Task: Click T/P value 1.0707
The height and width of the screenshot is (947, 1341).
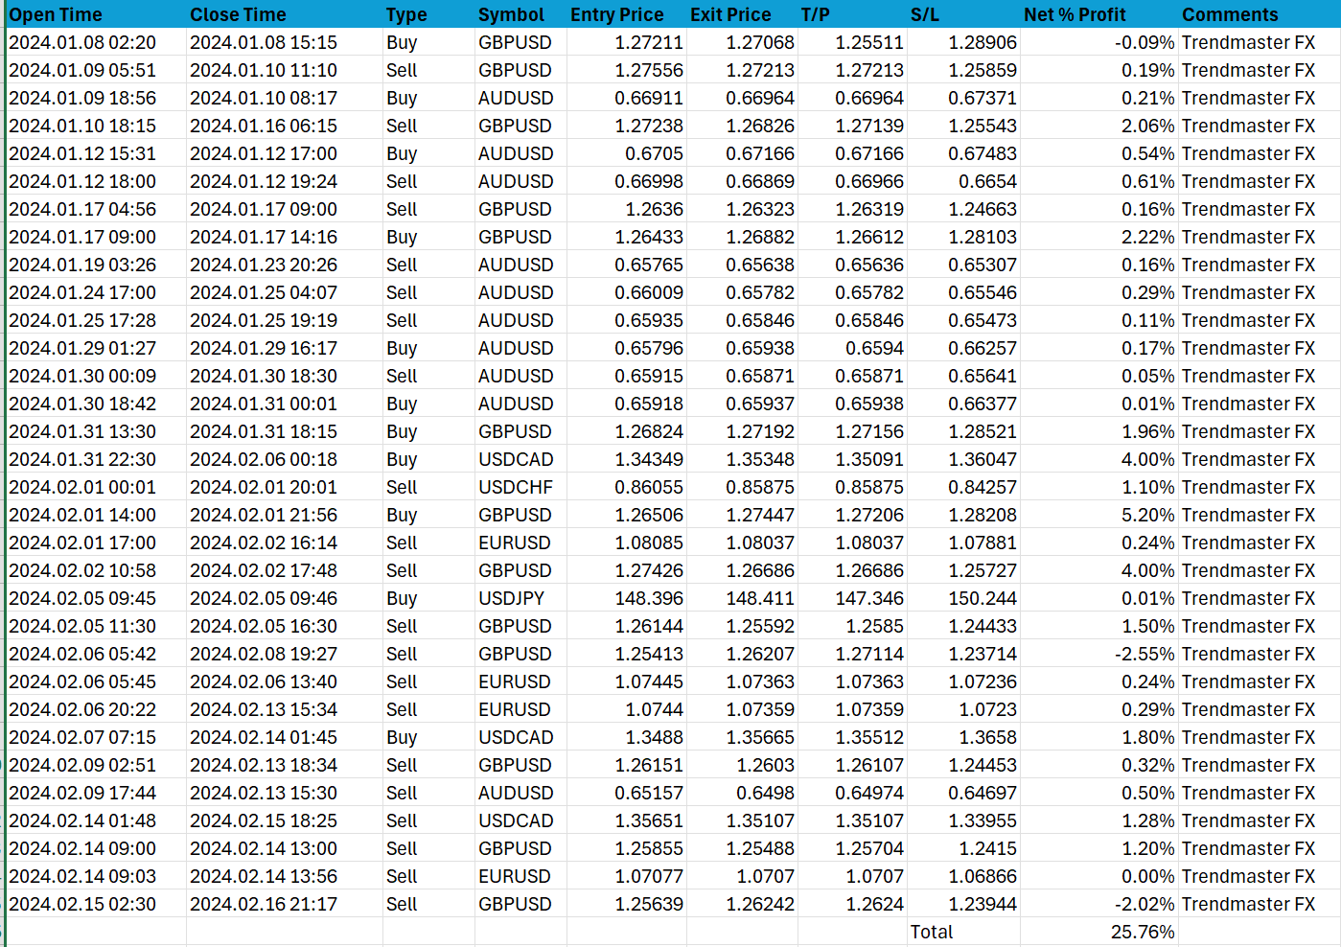Action: pos(852,876)
